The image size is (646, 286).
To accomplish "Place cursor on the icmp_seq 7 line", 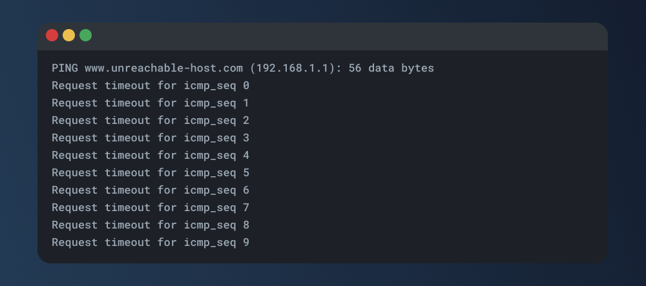I will [x=150, y=207].
